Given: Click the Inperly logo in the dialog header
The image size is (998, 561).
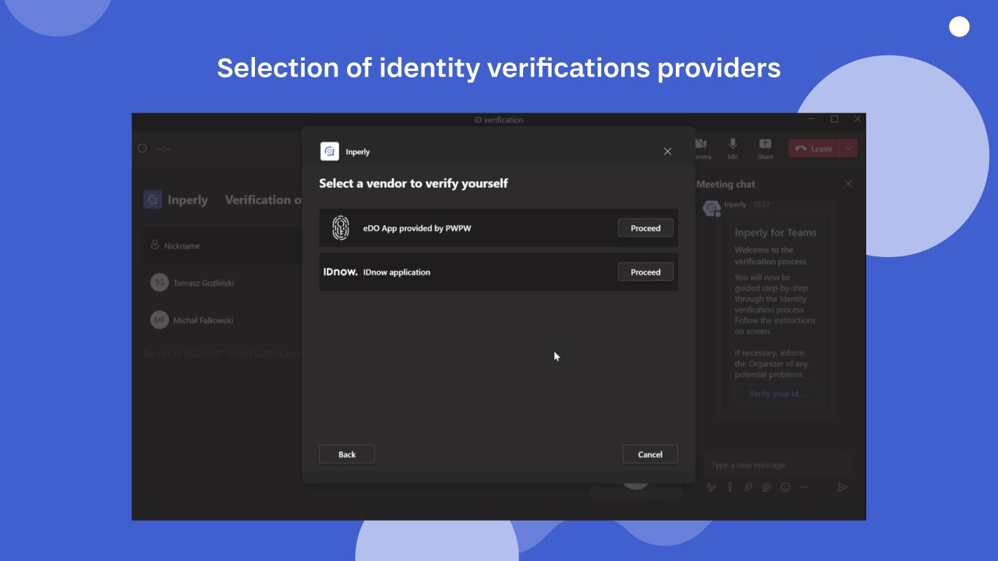Looking at the screenshot, I should [330, 151].
